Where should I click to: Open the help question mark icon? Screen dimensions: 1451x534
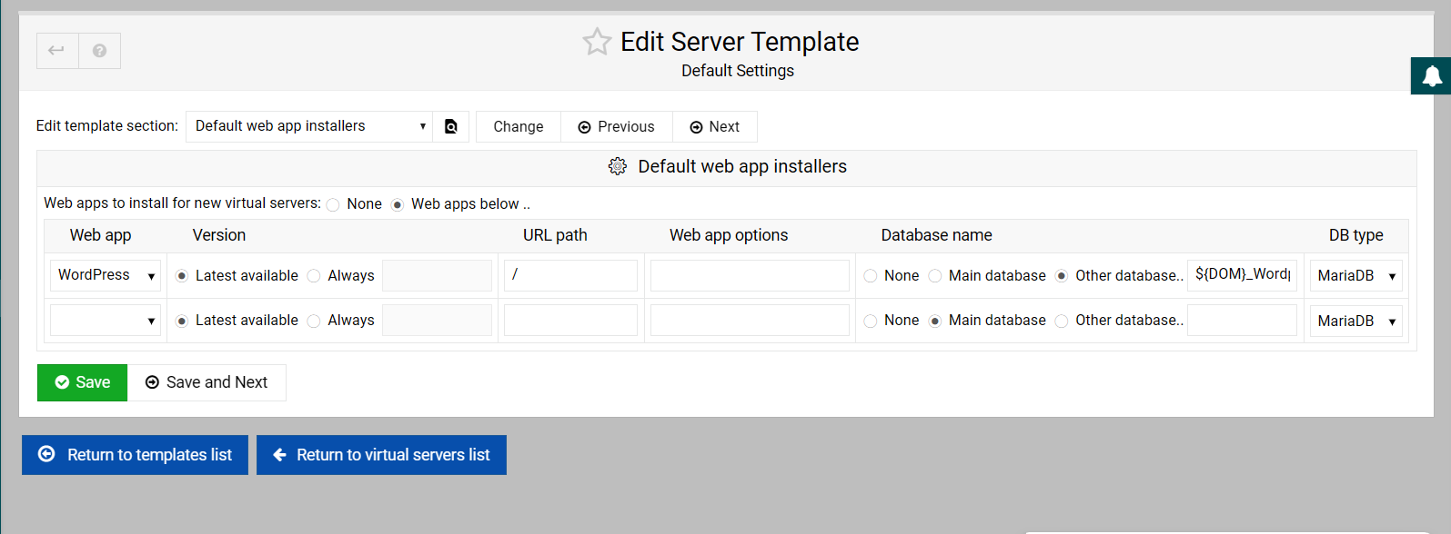click(99, 51)
